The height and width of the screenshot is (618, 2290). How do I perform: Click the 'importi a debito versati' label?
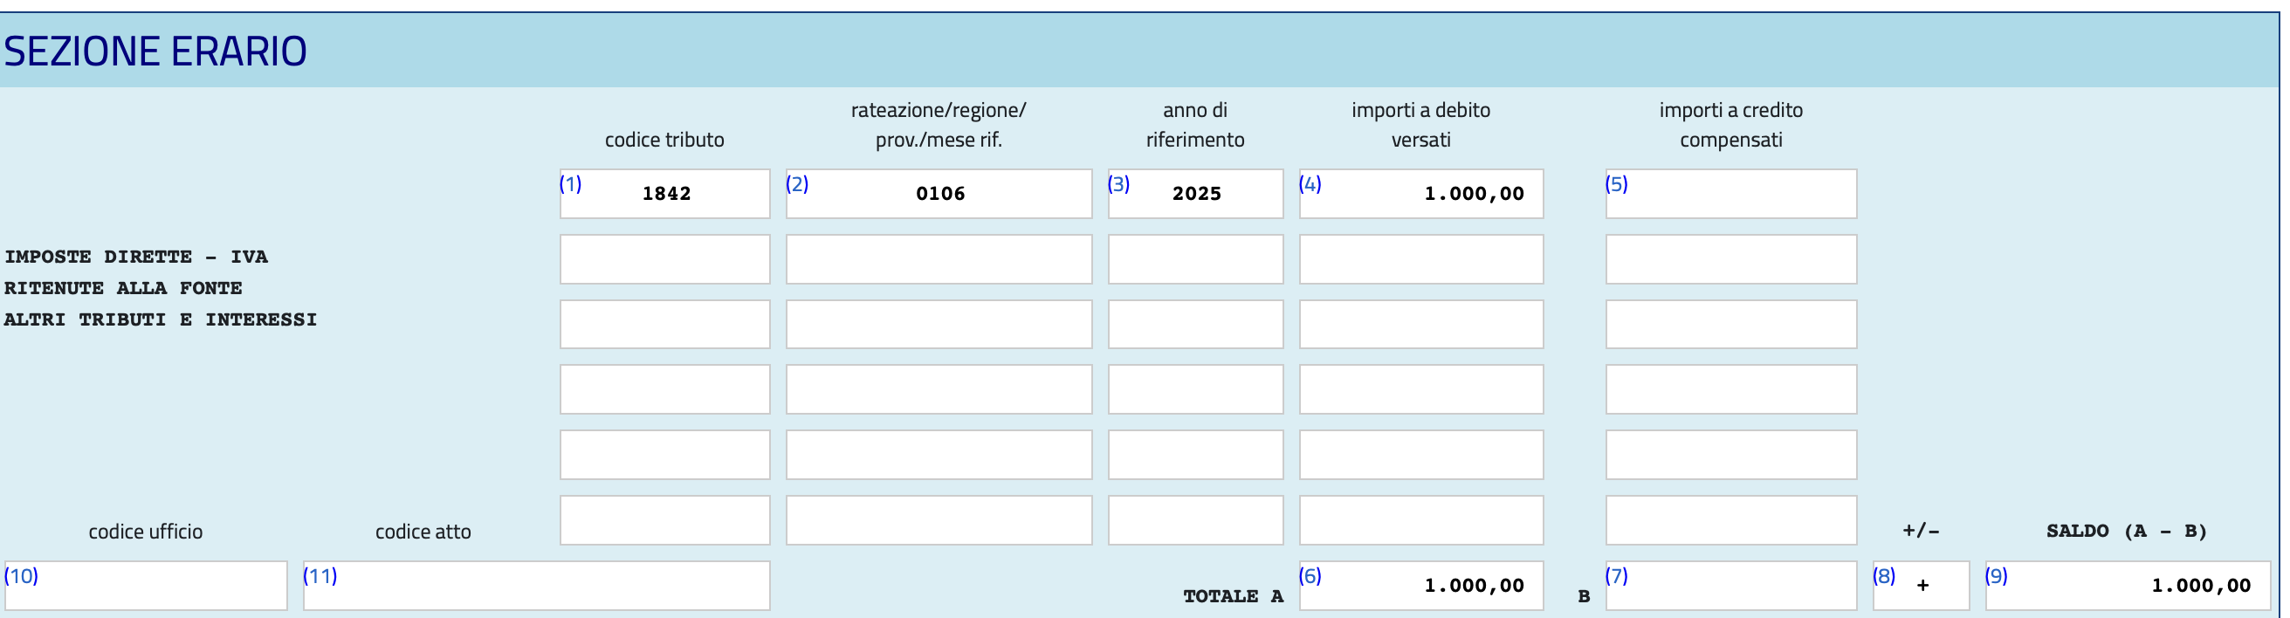click(1420, 125)
